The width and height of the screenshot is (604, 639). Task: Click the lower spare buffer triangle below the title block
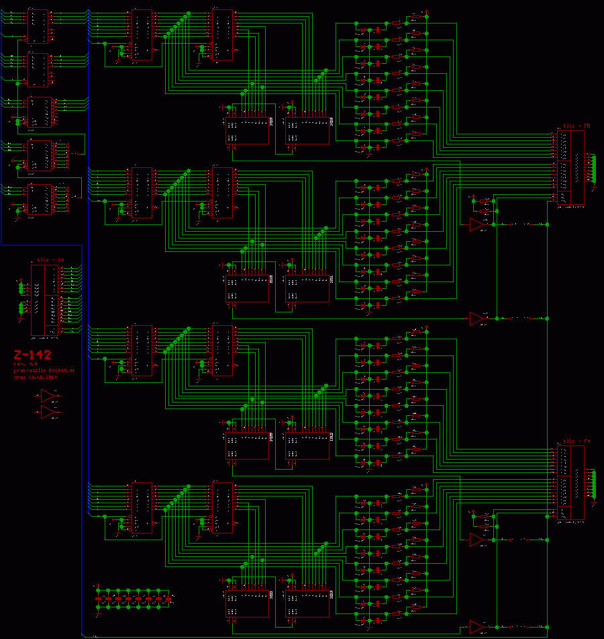[x=48, y=411]
